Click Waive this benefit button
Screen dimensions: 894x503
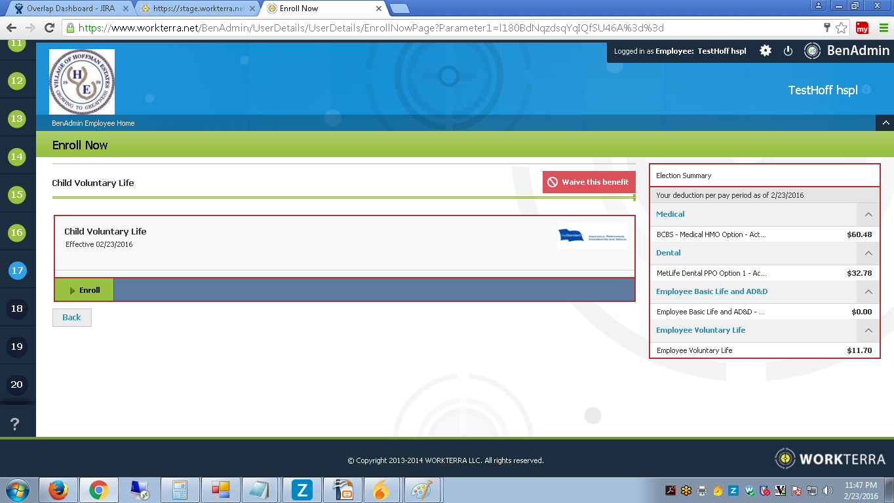pos(589,182)
